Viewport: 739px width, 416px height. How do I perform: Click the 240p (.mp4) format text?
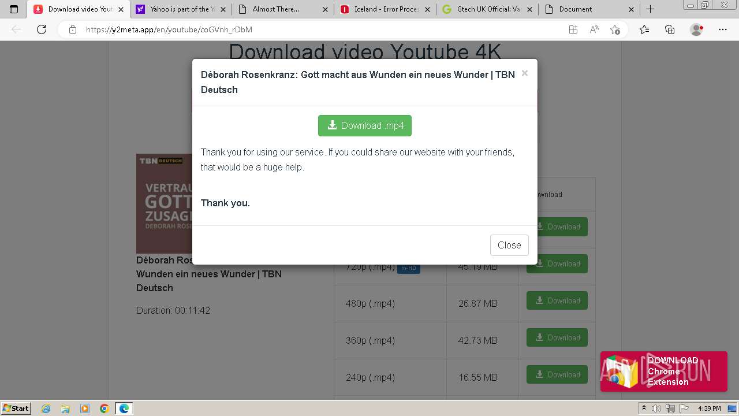(370, 377)
